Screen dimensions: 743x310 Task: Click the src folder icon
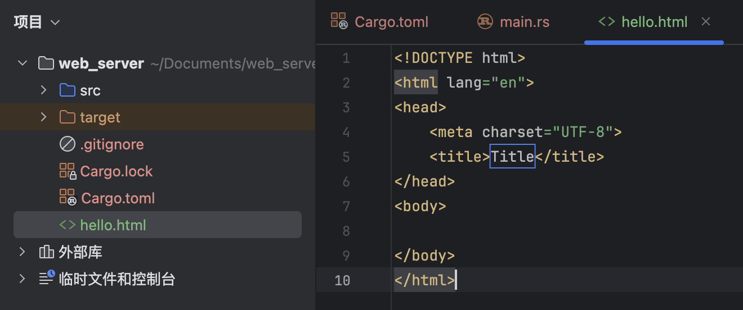(67, 90)
